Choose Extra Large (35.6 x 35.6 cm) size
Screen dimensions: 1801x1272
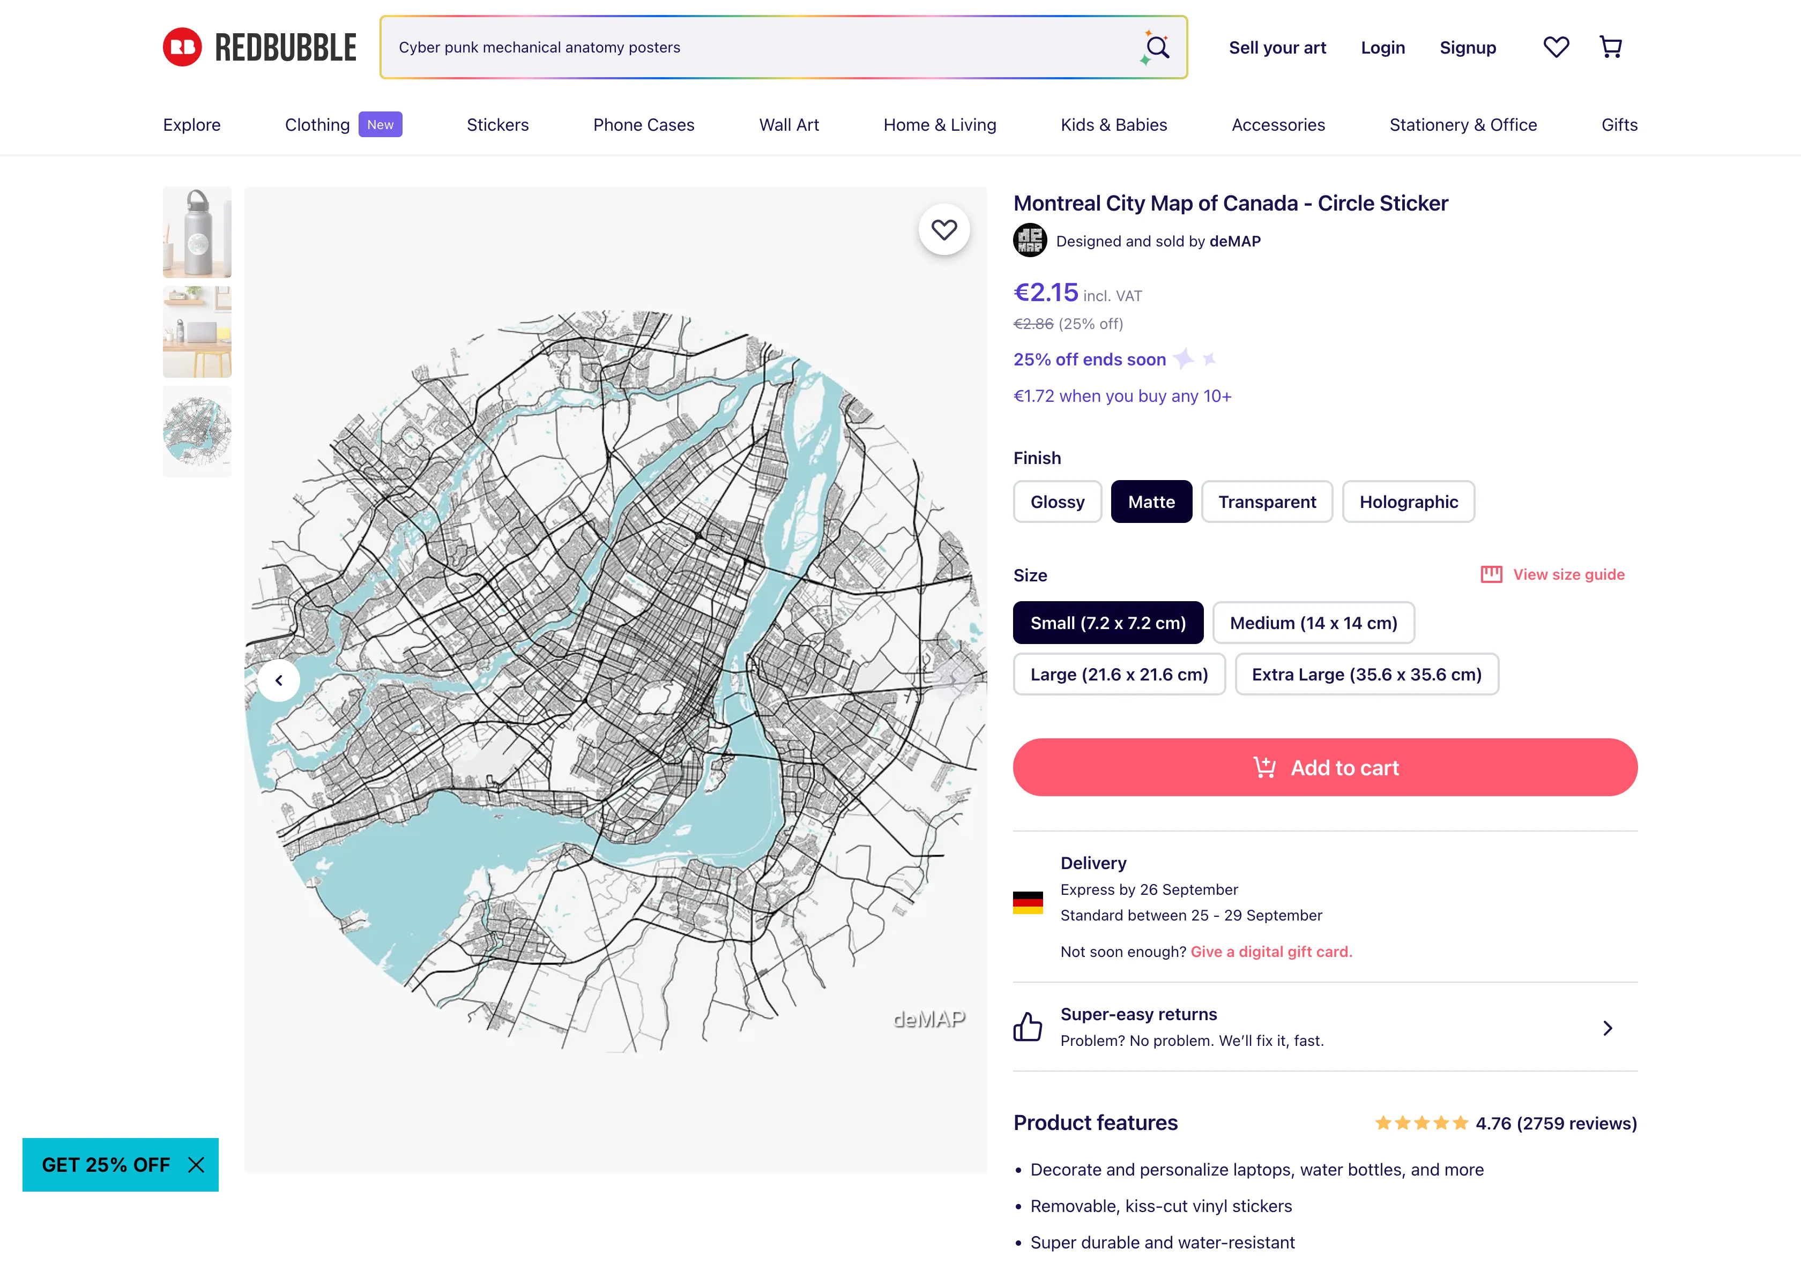click(x=1366, y=675)
